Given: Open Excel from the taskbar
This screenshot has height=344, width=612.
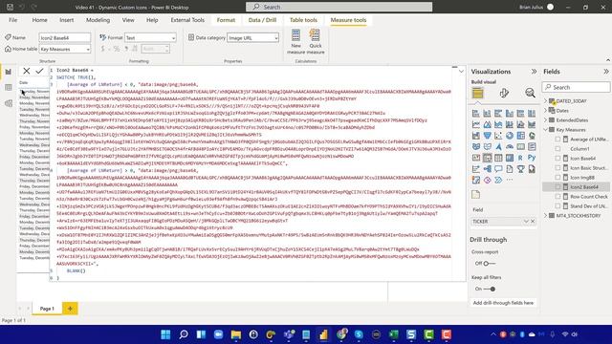Looking at the screenshot, I should (393, 334).
